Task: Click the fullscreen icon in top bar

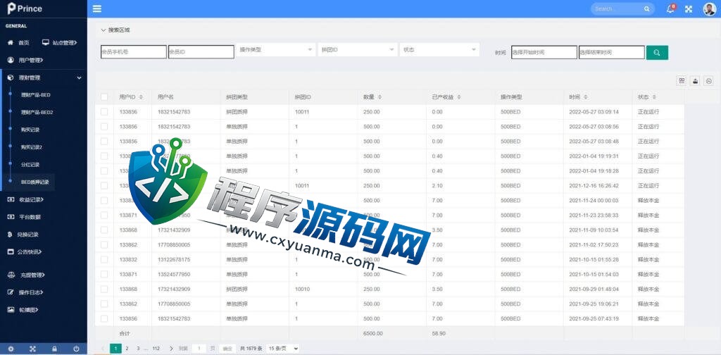Action: 689,8
